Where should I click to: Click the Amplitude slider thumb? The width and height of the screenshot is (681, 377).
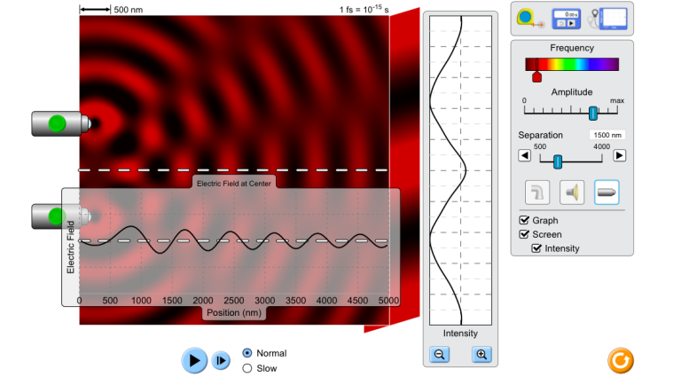click(593, 114)
